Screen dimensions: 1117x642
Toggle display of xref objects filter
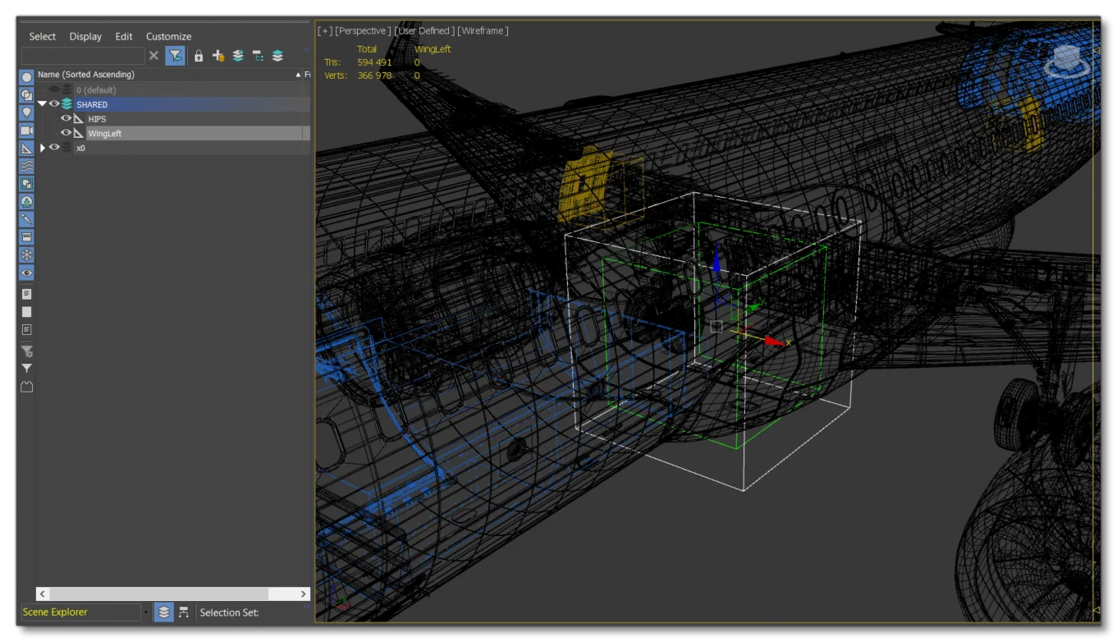26,201
